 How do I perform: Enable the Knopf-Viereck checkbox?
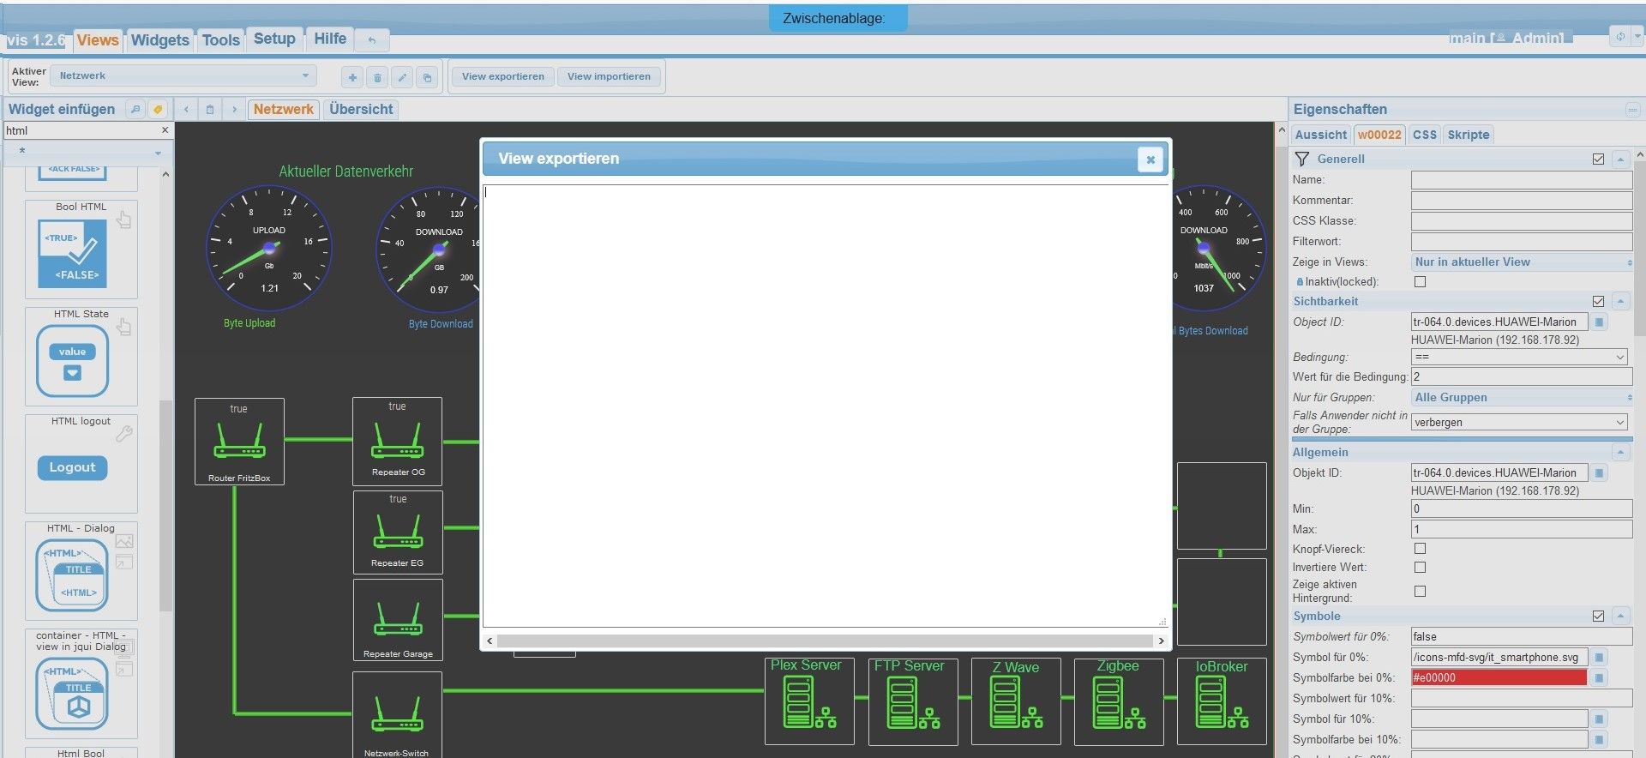point(1420,549)
